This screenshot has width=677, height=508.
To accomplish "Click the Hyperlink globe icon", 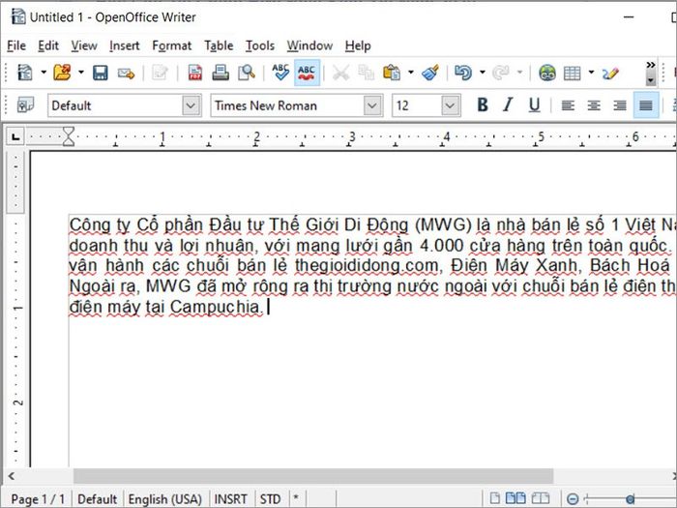I will pos(547,73).
